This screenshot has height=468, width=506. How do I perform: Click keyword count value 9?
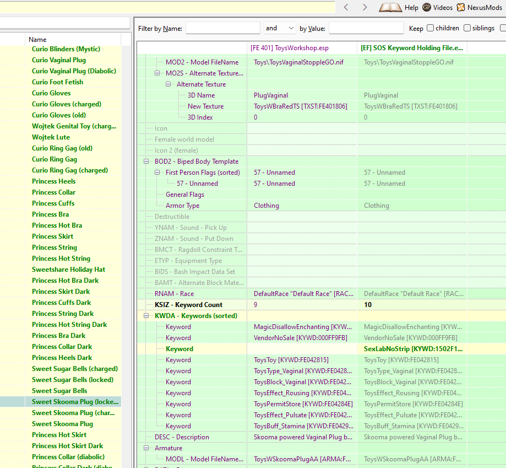pos(255,305)
